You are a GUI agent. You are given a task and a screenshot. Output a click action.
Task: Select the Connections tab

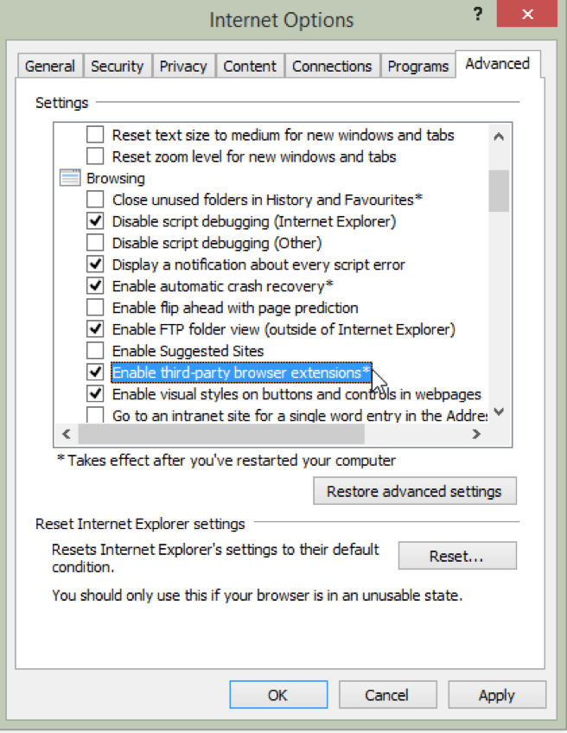[332, 65]
